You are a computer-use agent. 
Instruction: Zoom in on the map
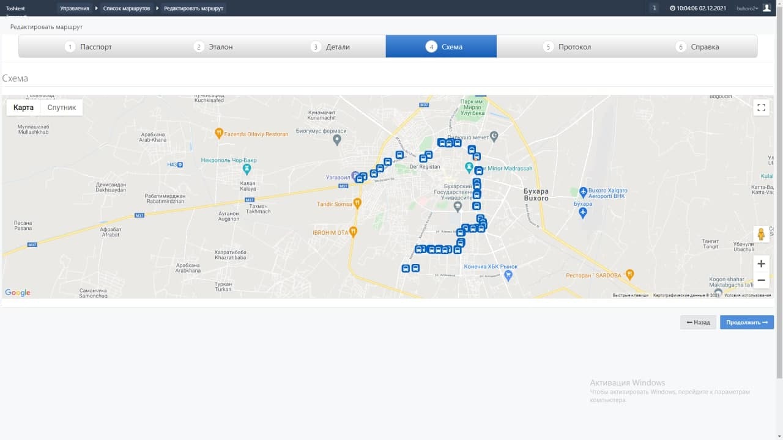[761, 263]
